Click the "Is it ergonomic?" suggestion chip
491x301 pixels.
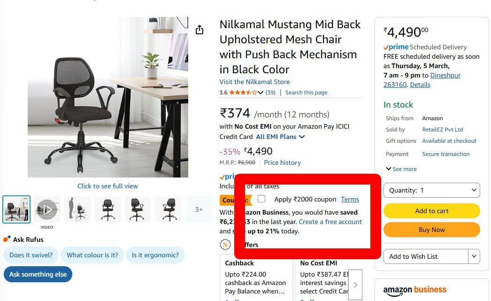(155, 255)
